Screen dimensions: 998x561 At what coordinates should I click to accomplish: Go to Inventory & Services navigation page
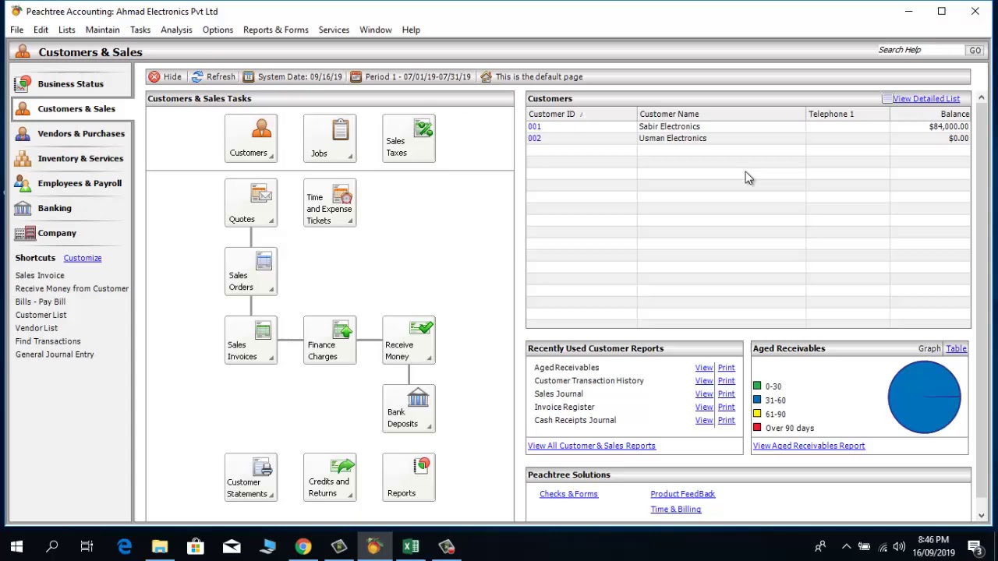[x=70, y=158]
